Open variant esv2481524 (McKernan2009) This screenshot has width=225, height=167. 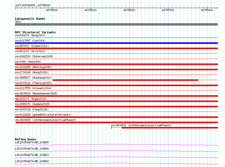[34, 56]
